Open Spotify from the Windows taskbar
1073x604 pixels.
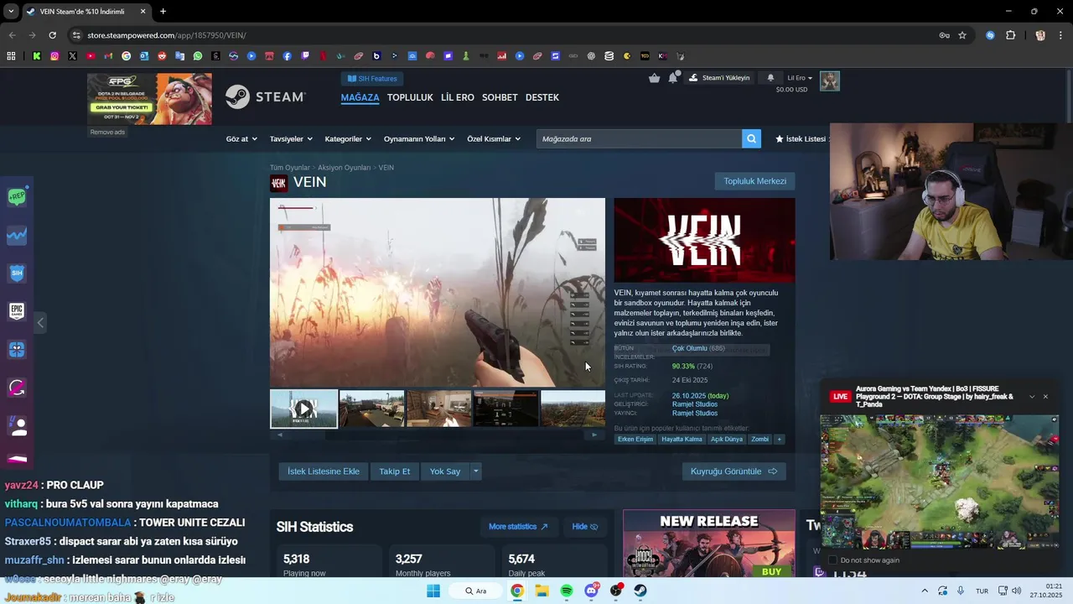coord(567,591)
